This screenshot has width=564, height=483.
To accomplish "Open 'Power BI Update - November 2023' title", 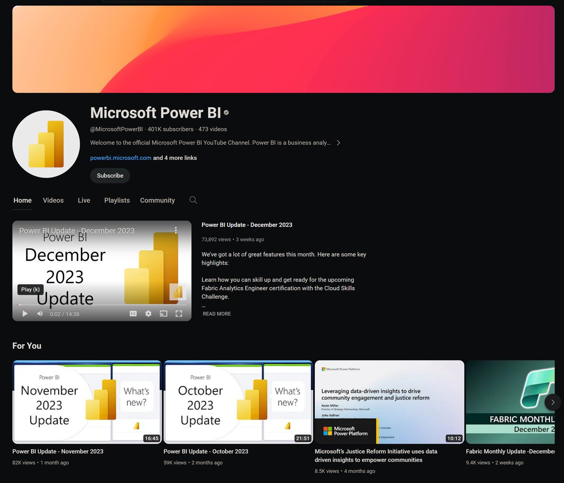I will tap(58, 452).
